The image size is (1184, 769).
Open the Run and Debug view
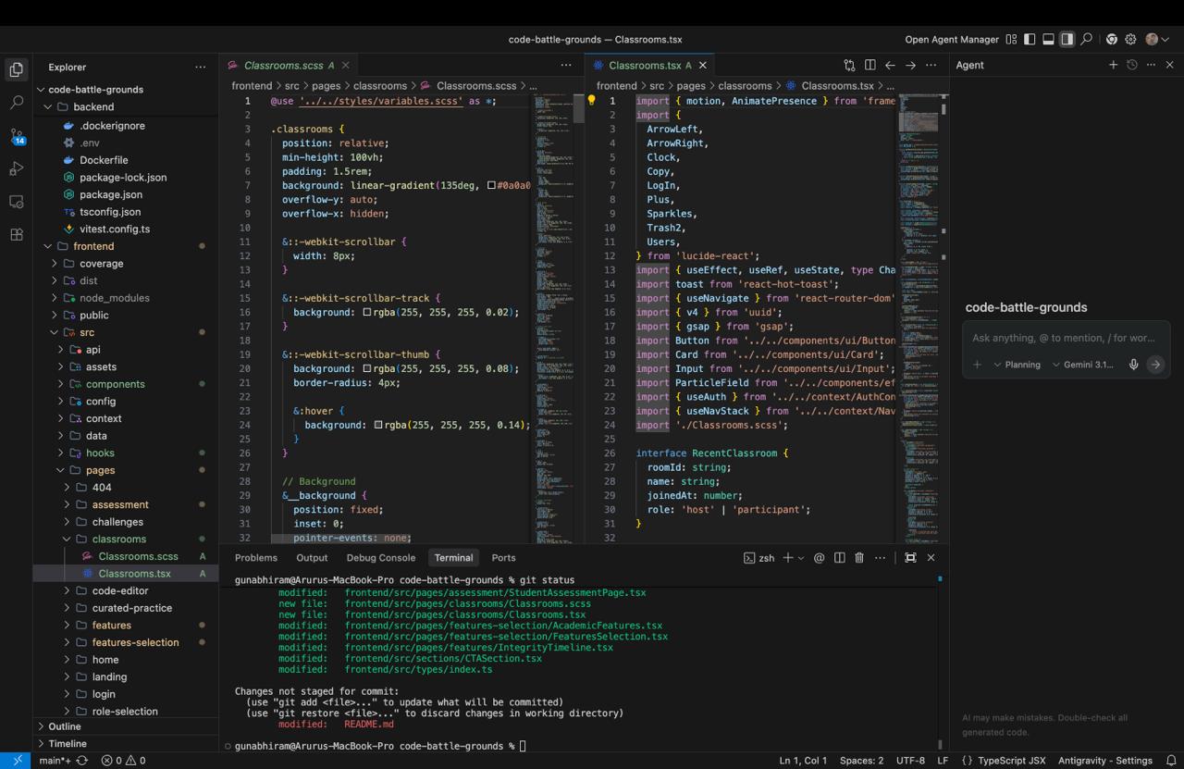pyautogui.click(x=16, y=168)
